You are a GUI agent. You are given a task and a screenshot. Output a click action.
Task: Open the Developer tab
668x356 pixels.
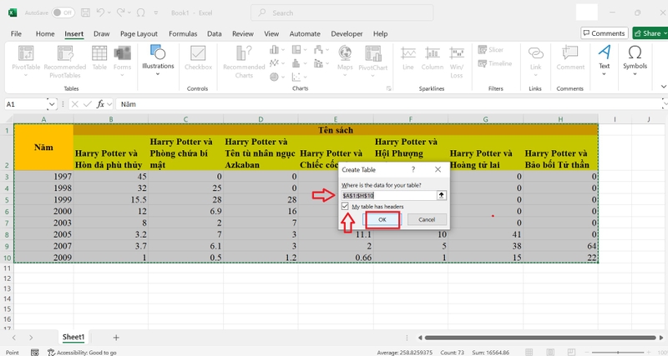coord(347,33)
